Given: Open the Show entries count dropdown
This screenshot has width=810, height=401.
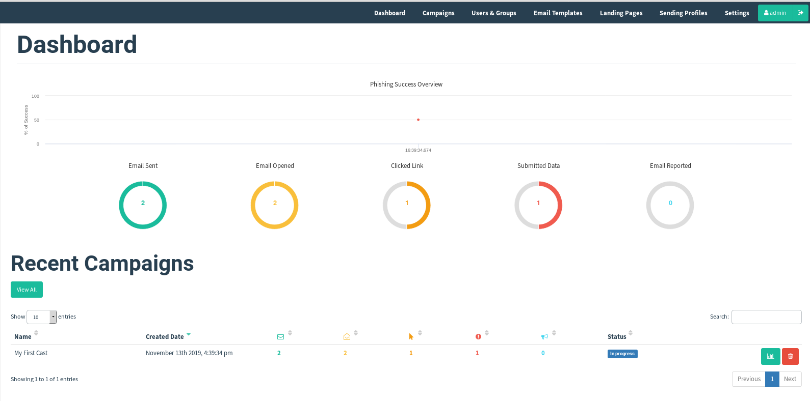Looking at the screenshot, I should coord(41,317).
